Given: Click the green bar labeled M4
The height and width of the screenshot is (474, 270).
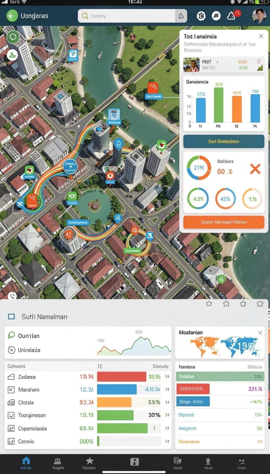Looking at the screenshot, I should (x=219, y=105).
